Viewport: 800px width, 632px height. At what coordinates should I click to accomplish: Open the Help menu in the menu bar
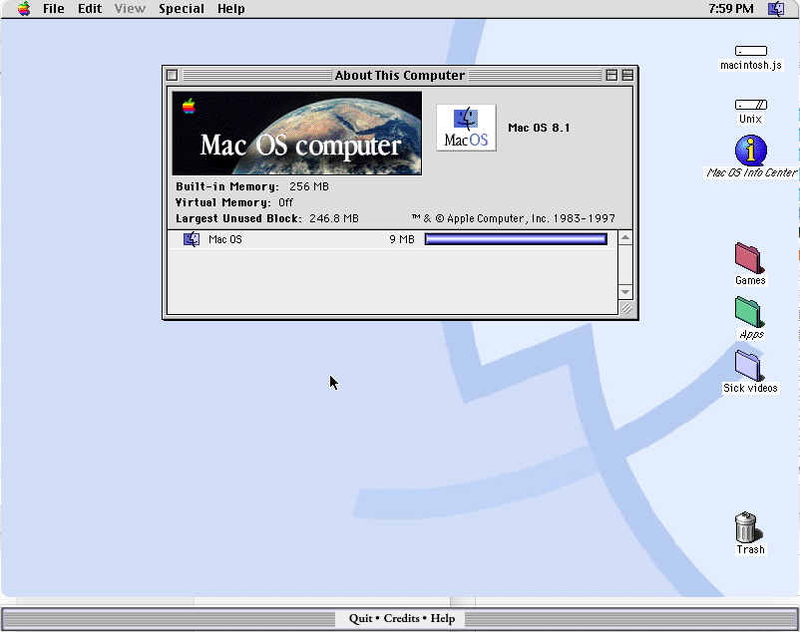[230, 9]
